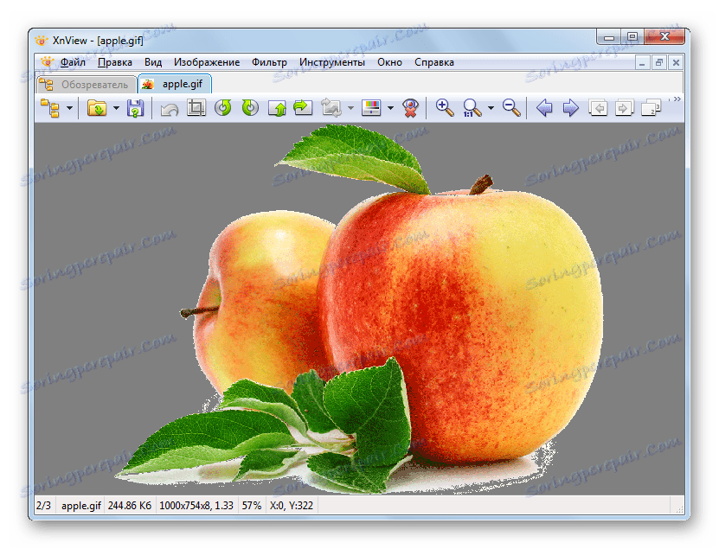Click the XnView title bar app icon
Viewport: 719px width, 549px height.
point(42,41)
